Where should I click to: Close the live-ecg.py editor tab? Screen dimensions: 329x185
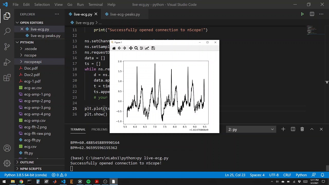[x=96, y=14]
